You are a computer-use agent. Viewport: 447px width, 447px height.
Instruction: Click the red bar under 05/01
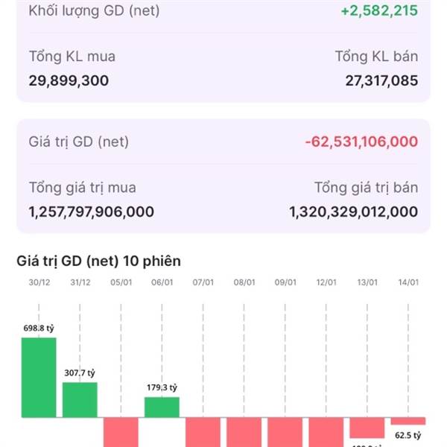(121, 432)
